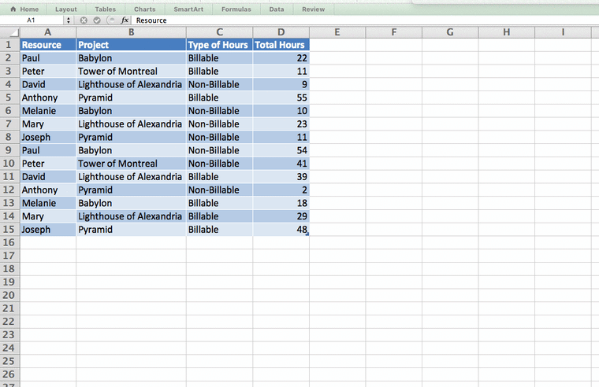The width and height of the screenshot is (599, 387).
Task: Click the Name Box showing A1
Action: tap(32, 20)
